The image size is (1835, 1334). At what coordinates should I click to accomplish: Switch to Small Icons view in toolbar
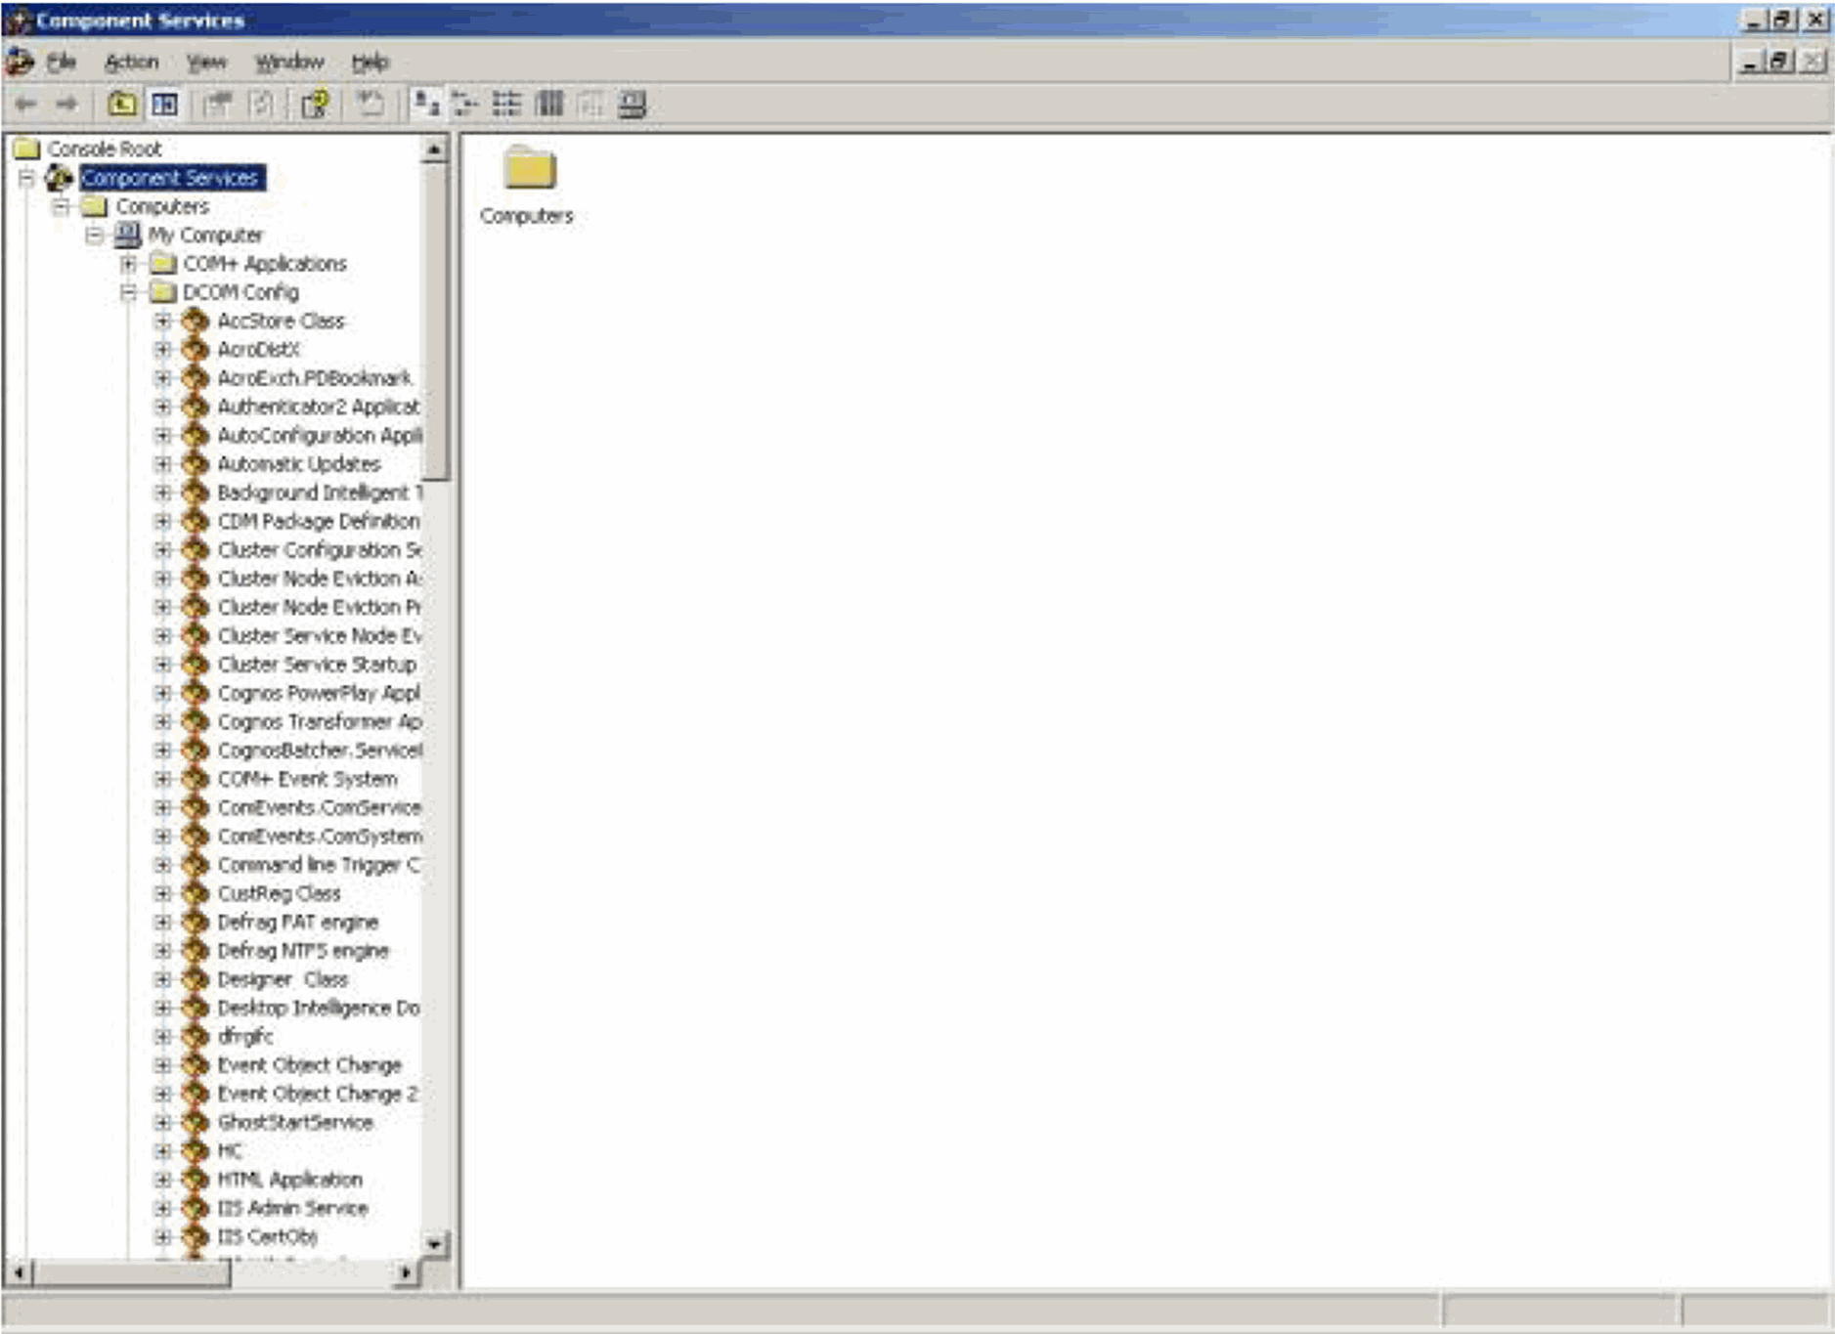point(466,104)
